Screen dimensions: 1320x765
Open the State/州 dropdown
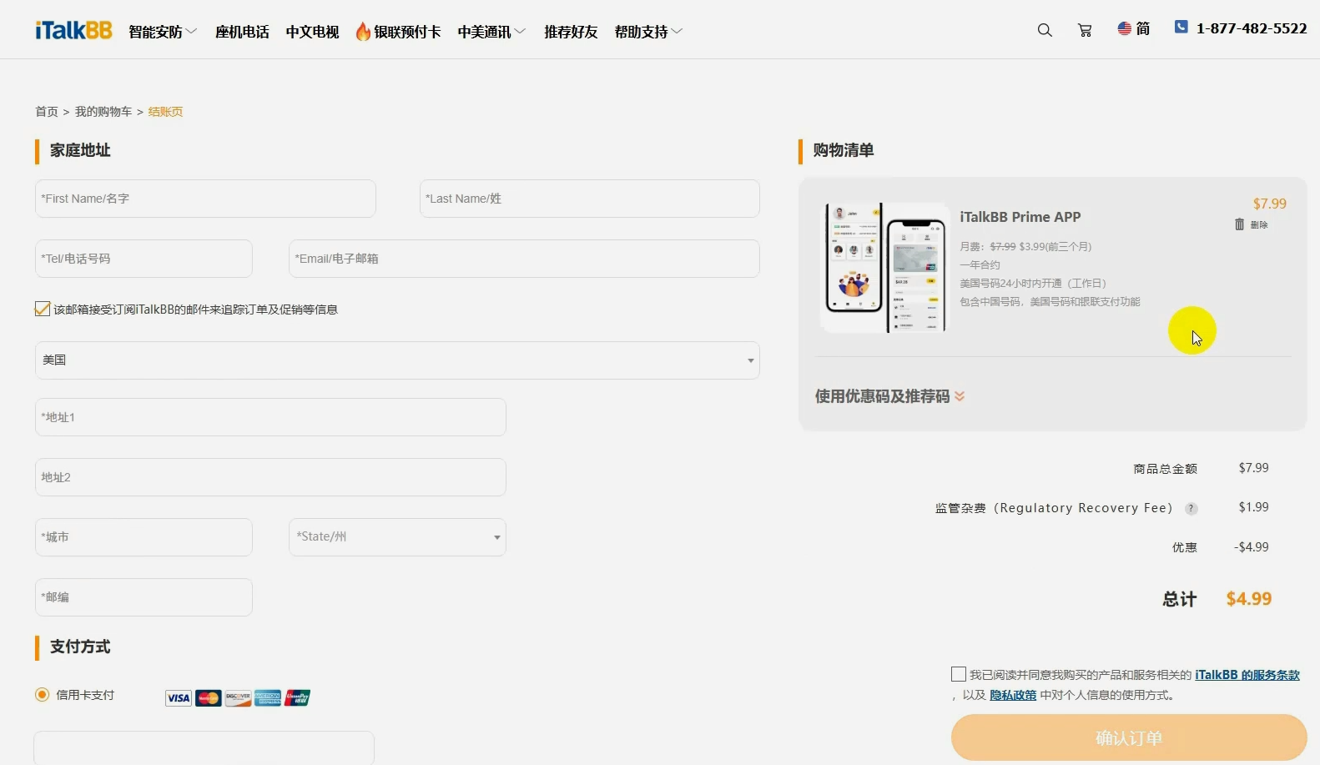(397, 537)
